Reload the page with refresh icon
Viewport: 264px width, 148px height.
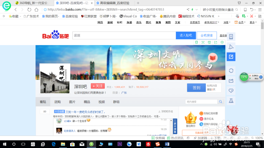pos(29,9)
